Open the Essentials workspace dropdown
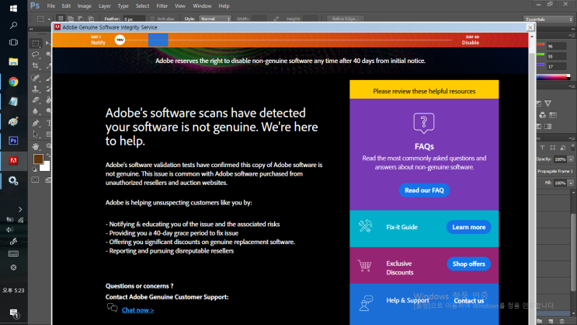Viewport: 577px width, 325px height. (548, 19)
